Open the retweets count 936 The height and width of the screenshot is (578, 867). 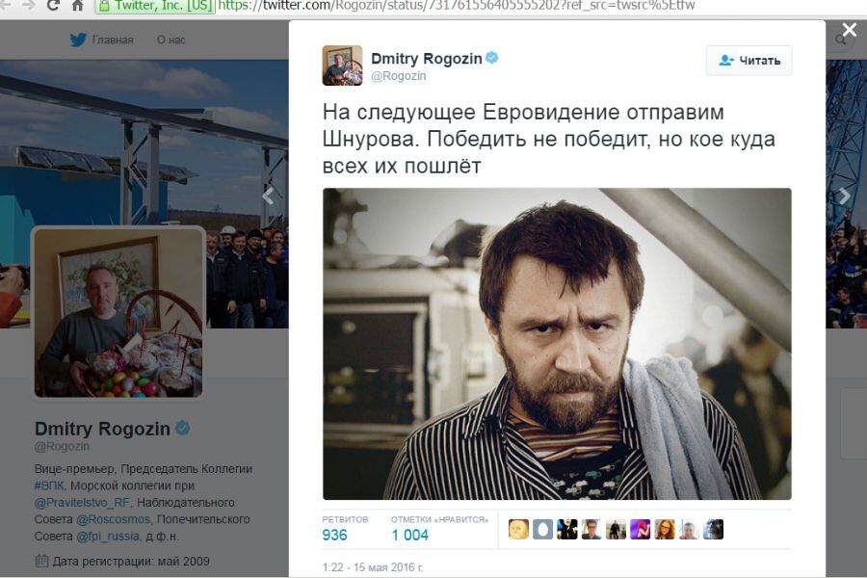(x=334, y=535)
